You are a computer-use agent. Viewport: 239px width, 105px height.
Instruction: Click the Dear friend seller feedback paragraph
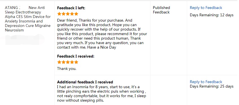click(102, 34)
